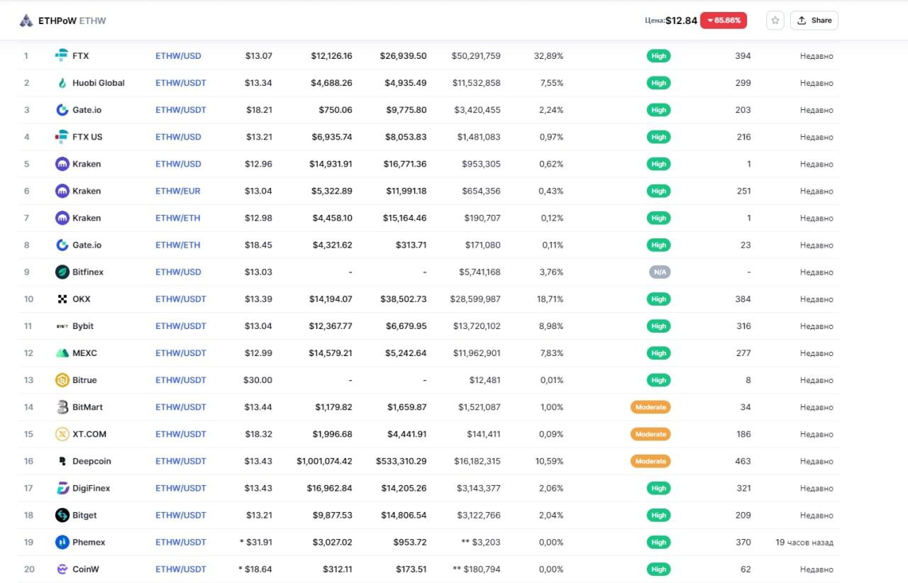Click the $50,291,759 volume value
The width and height of the screenshot is (908, 583).
click(x=476, y=56)
